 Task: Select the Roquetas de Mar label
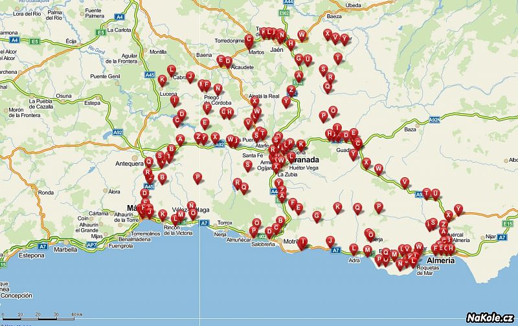428,270
